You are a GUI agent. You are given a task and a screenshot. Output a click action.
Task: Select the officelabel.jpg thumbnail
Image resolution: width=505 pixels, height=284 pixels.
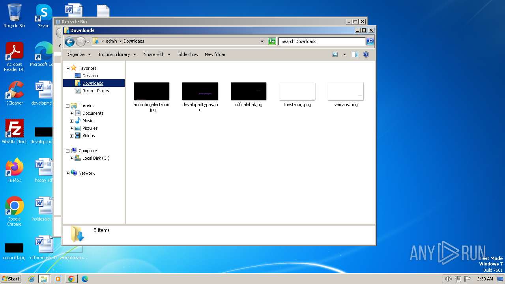249,92
